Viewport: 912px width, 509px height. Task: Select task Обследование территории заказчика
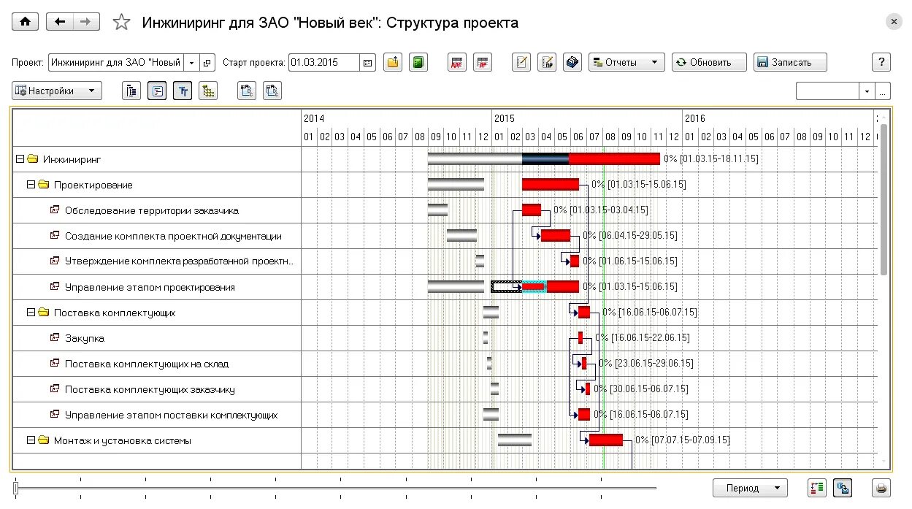pos(152,210)
